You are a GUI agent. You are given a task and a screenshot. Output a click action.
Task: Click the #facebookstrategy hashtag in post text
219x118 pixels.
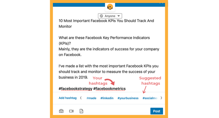click(x=75, y=88)
